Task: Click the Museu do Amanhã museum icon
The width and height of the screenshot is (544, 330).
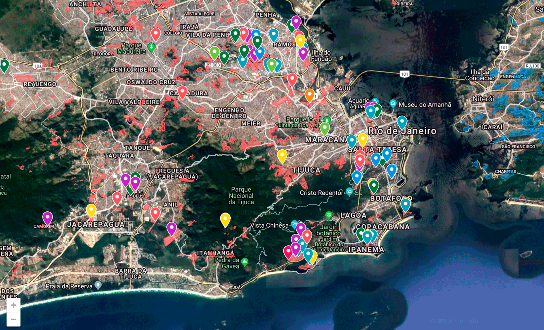Action: [x=393, y=103]
